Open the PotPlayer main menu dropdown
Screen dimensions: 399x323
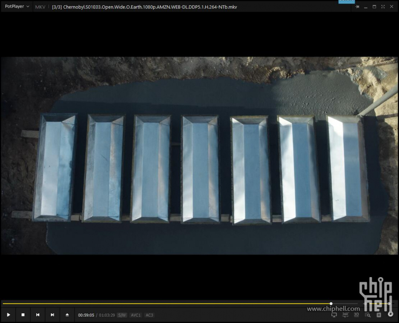(17, 7)
